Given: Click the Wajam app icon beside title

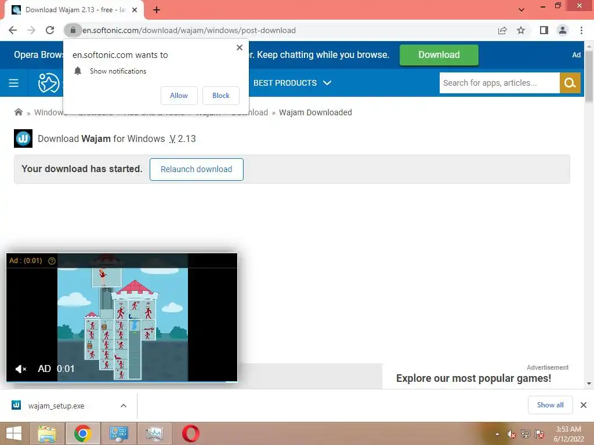Looking at the screenshot, I should click(x=23, y=138).
